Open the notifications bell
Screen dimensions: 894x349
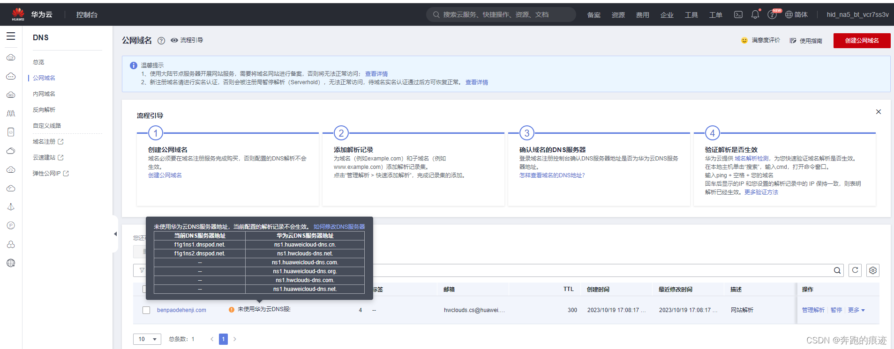(755, 15)
